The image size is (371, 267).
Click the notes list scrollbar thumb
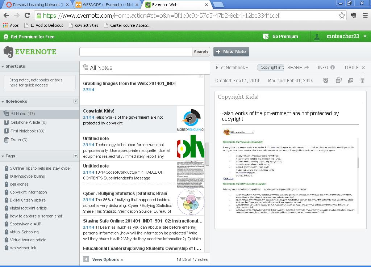point(207,154)
